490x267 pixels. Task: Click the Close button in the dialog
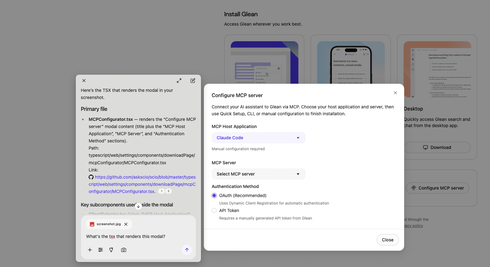388,240
